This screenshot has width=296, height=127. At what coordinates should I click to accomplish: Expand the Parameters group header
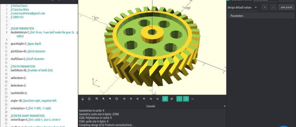261,16
